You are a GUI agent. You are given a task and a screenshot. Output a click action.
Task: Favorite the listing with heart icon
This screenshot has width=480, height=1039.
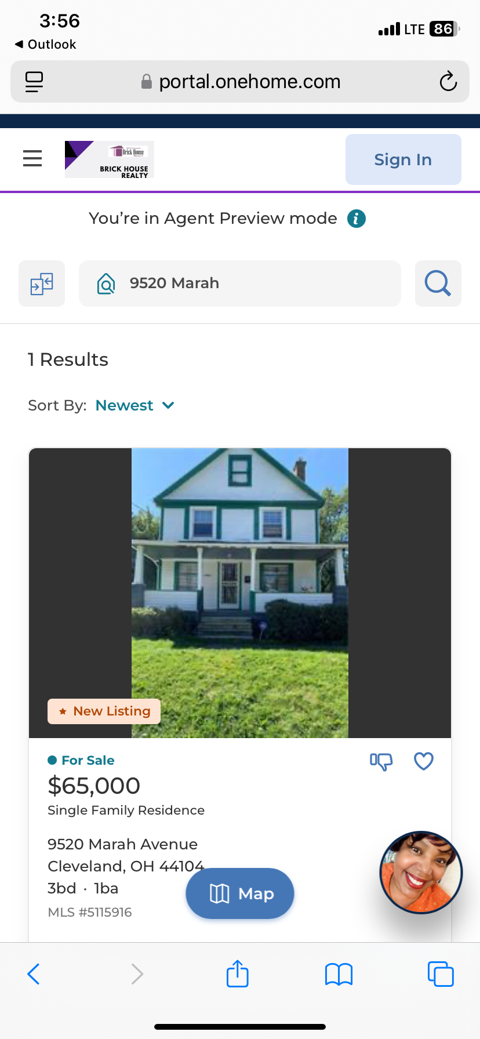[424, 761]
